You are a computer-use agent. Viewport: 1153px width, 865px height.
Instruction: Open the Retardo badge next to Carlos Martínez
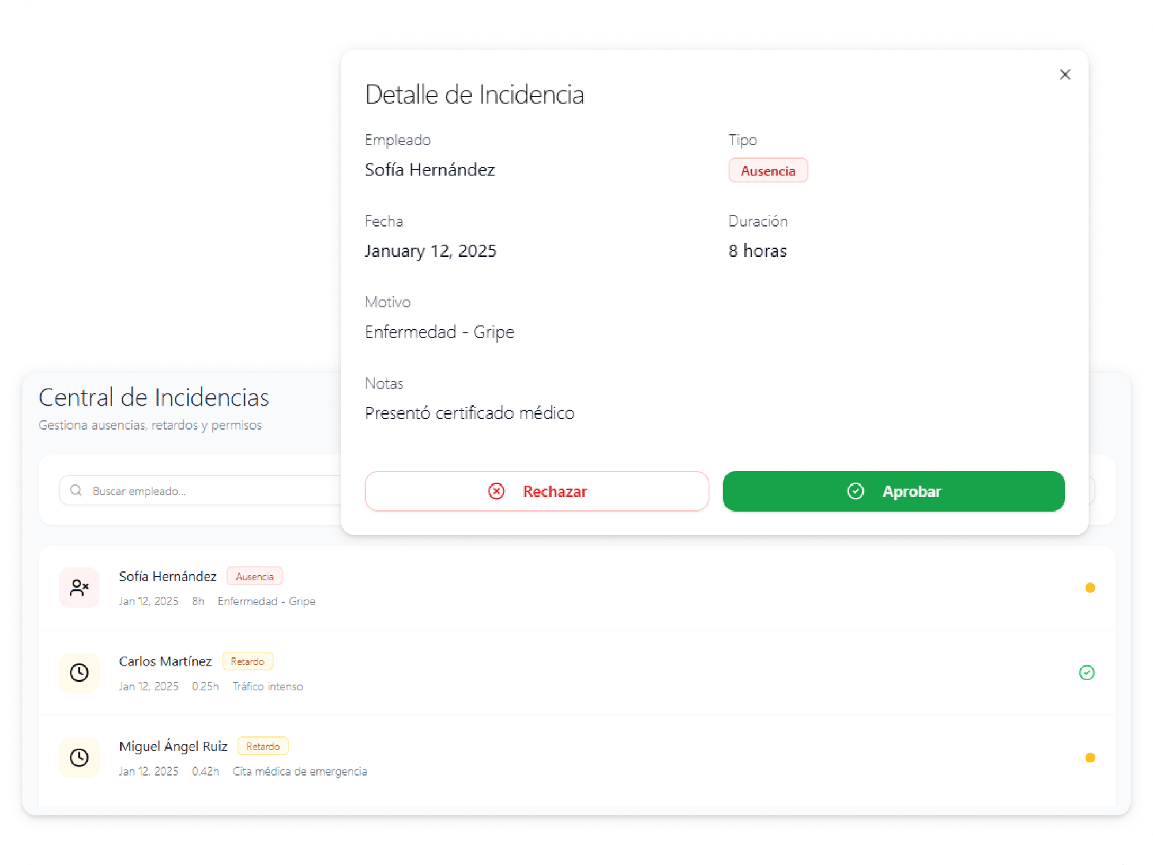(x=248, y=661)
